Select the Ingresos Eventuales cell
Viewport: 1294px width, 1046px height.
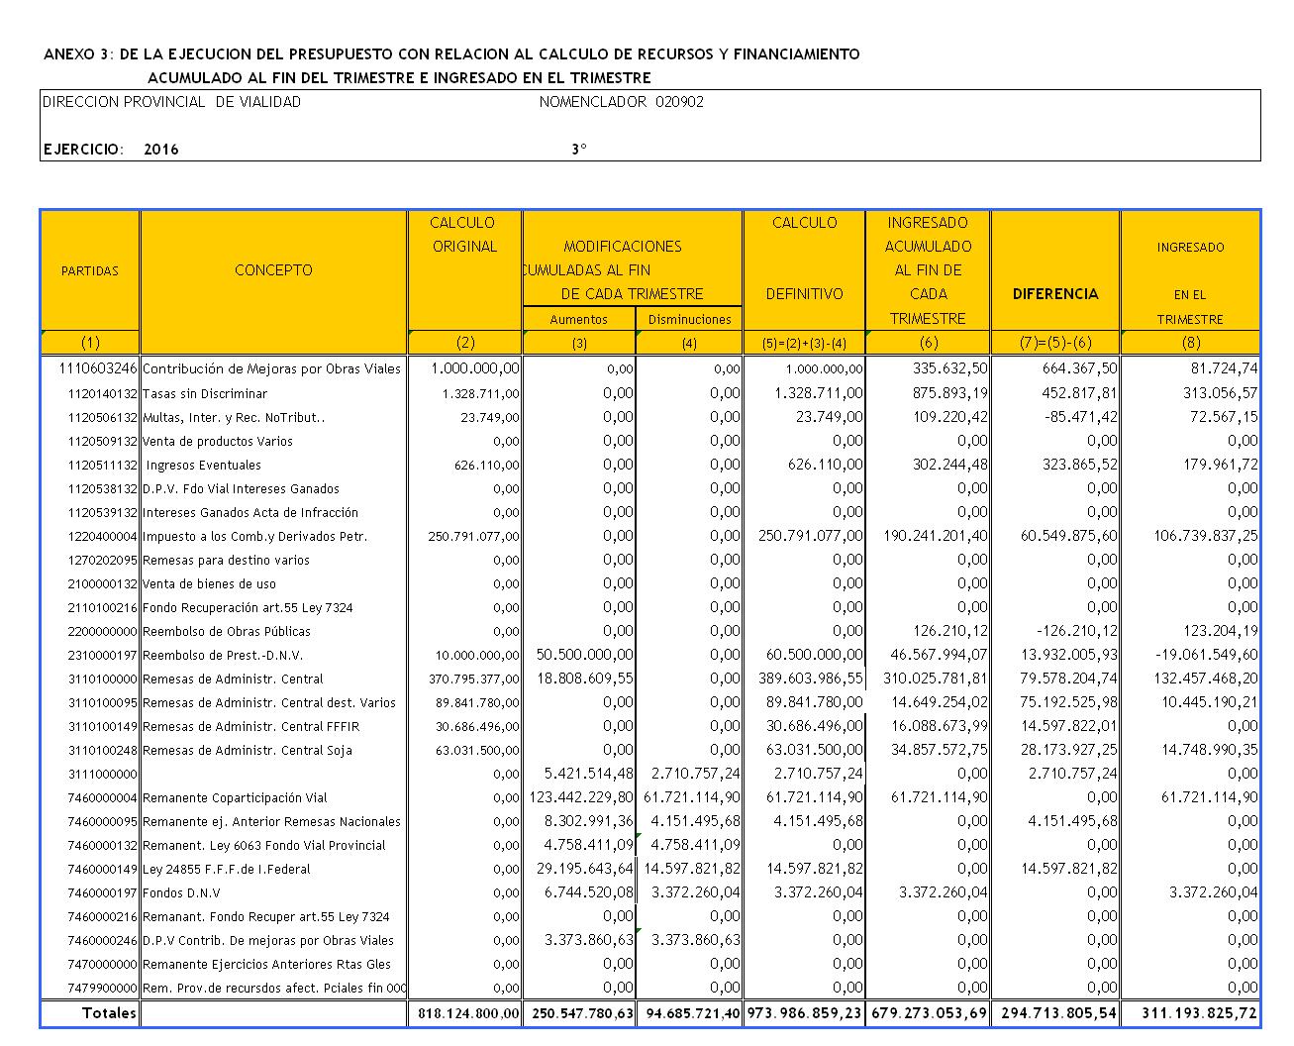[204, 465]
